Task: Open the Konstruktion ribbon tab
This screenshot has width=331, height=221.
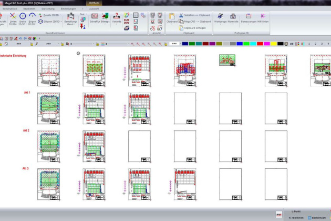Action: coord(11,9)
